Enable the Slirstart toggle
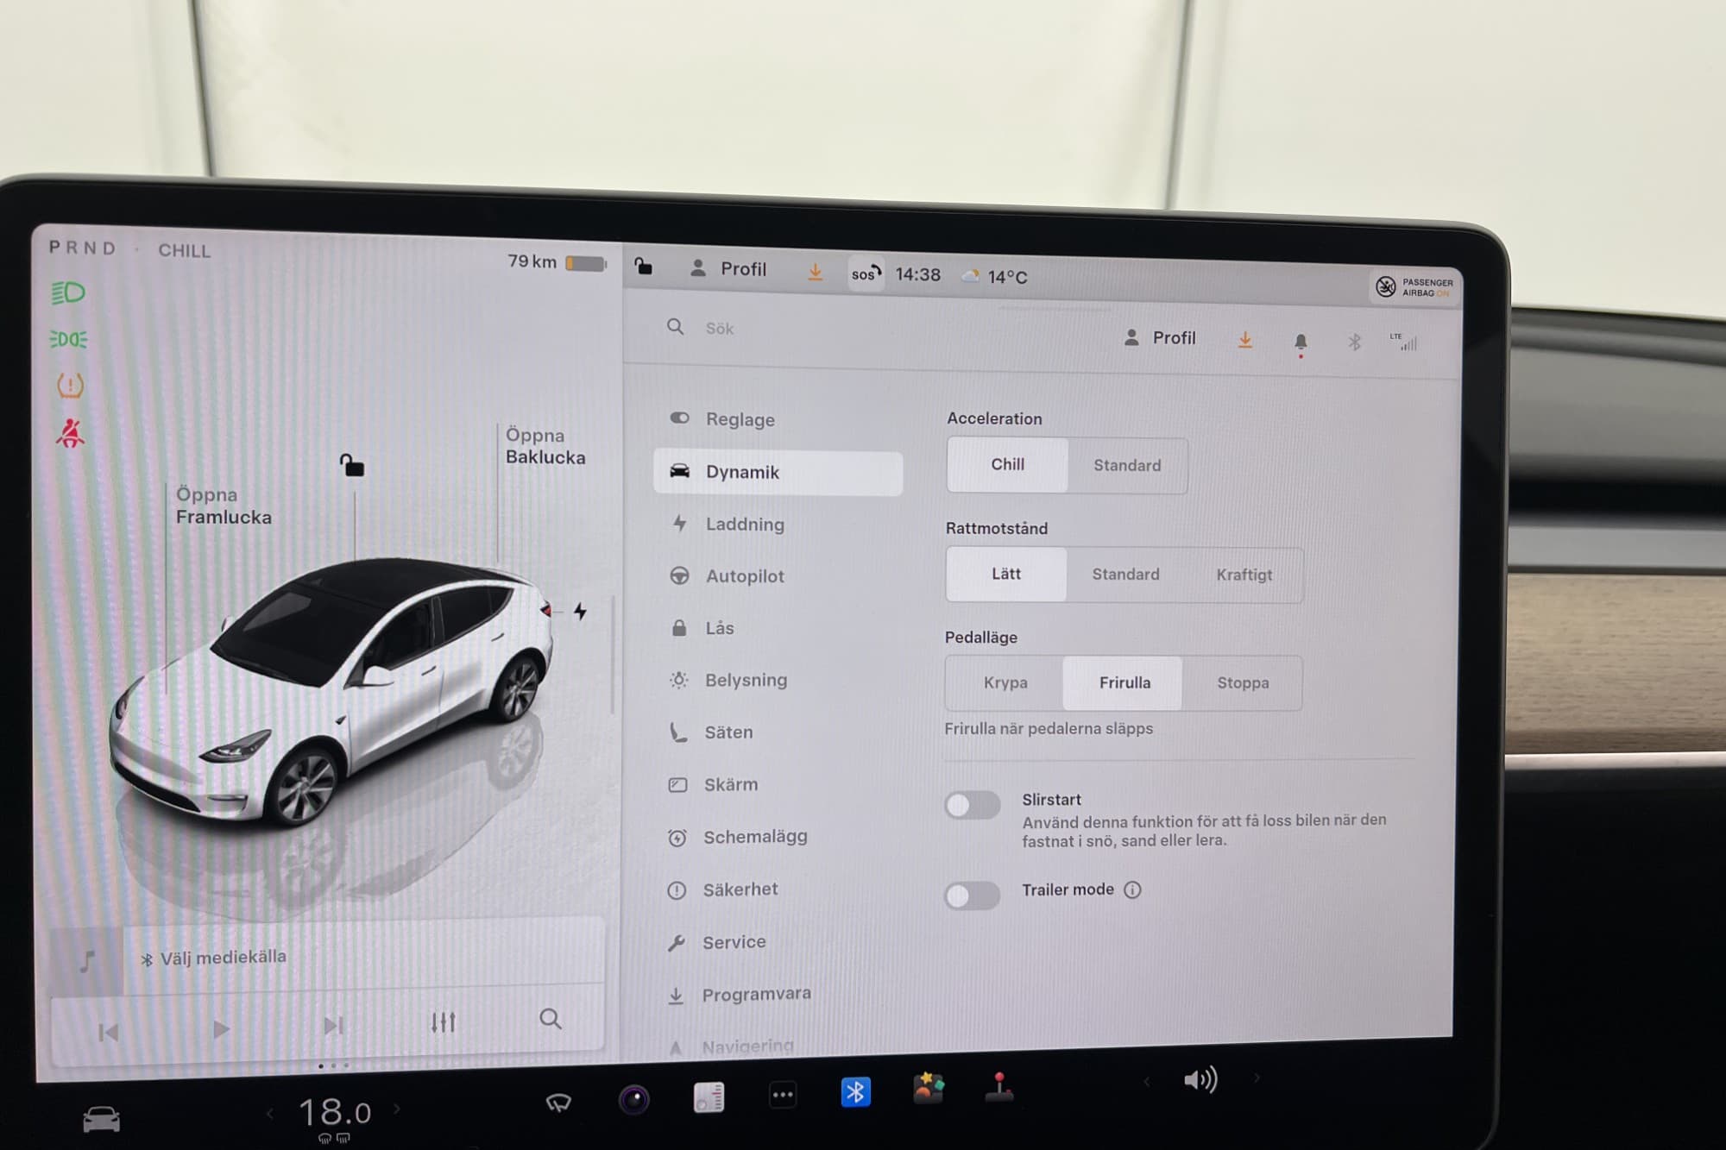This screenshot has height=1150, width=1726. (972, 806)
